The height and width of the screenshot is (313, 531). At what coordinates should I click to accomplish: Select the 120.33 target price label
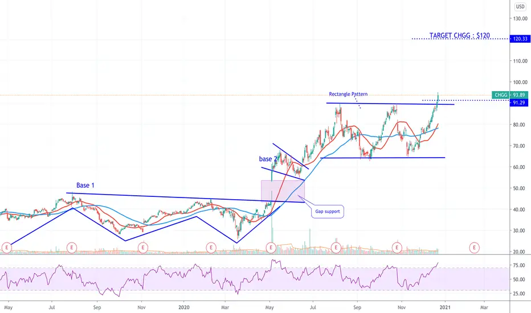(520, 39)
